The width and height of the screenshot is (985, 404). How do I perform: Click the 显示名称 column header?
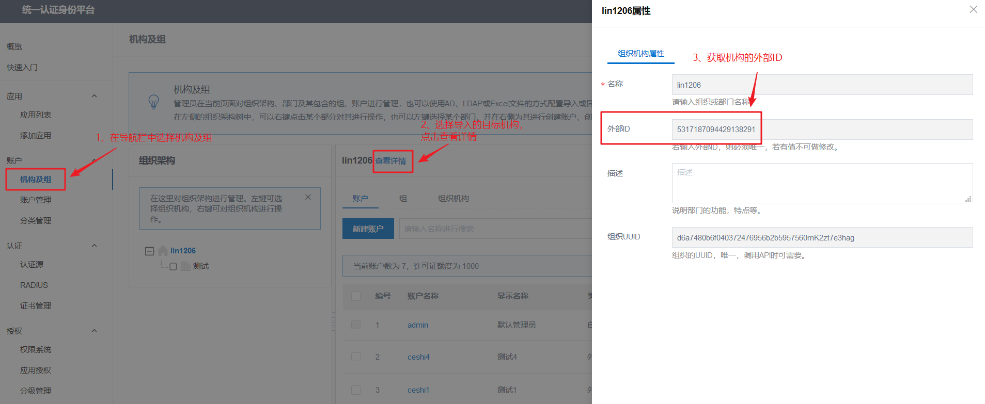(x=513, y=296)
